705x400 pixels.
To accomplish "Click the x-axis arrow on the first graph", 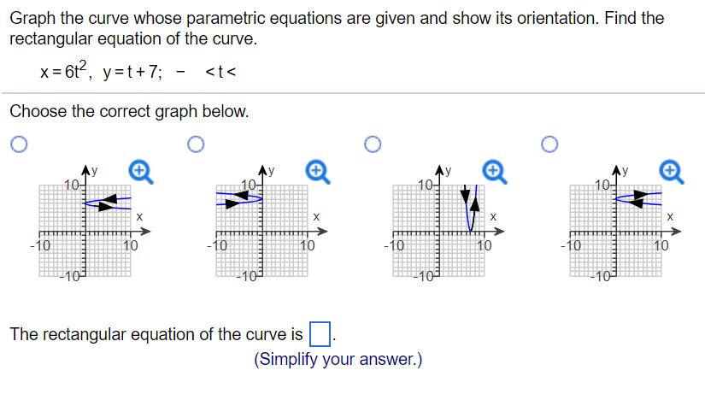I will (x=145, y=232).
